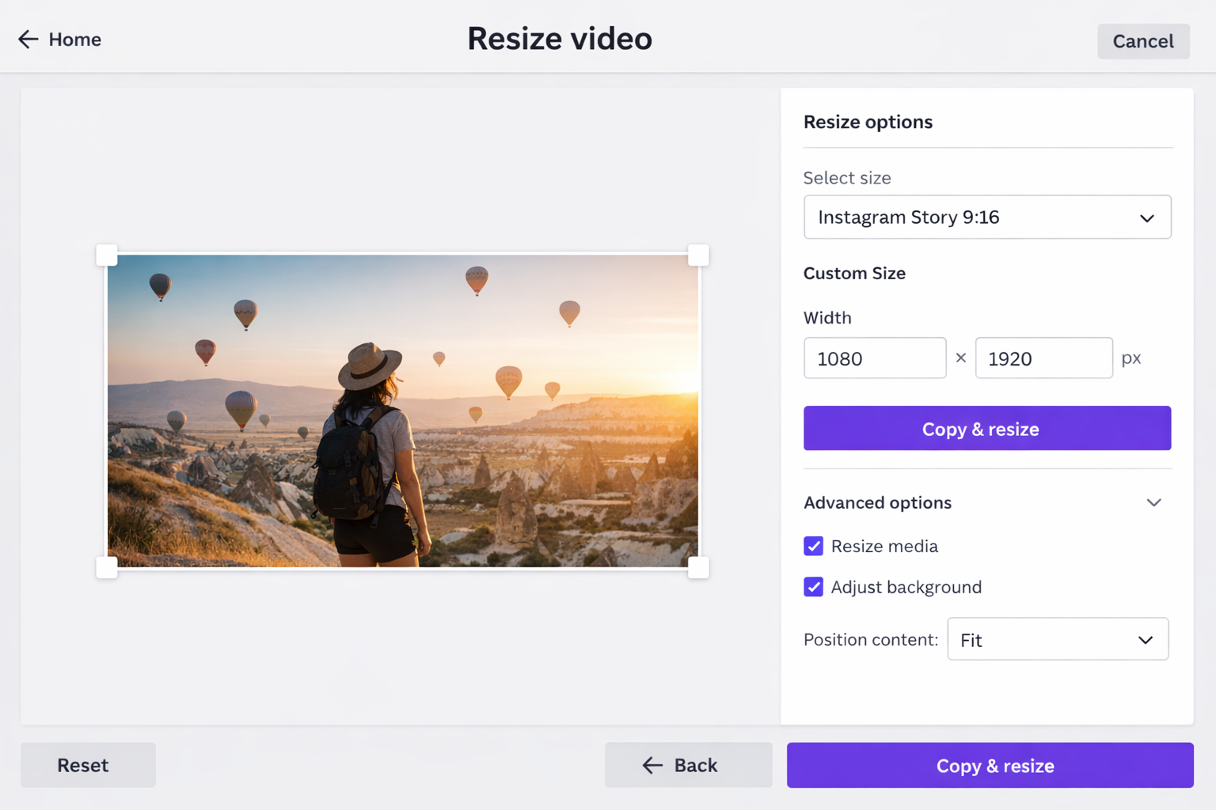This screenshot has width=1216, height=810.
Task: Click the Home back arrow icon
Action: point(28,39)
